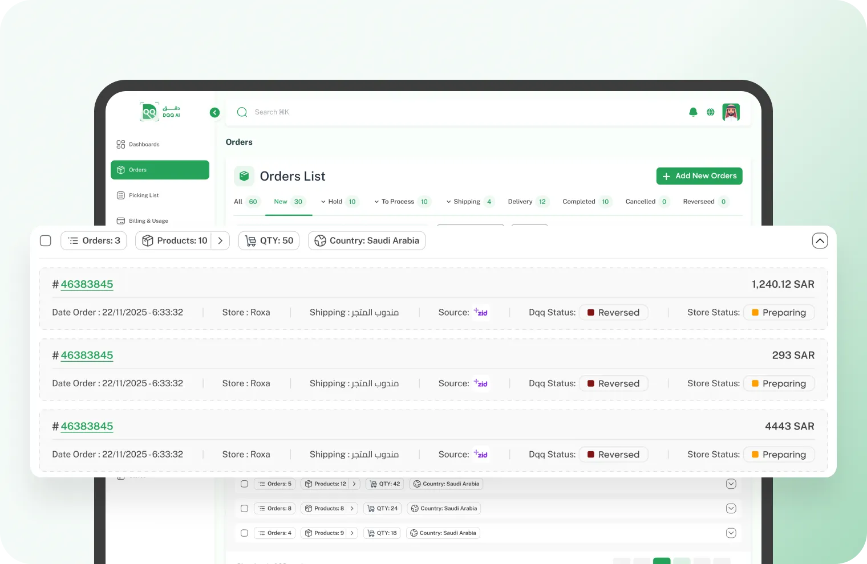Check the Orders: 8 row checkbox

tap(244, 509)
